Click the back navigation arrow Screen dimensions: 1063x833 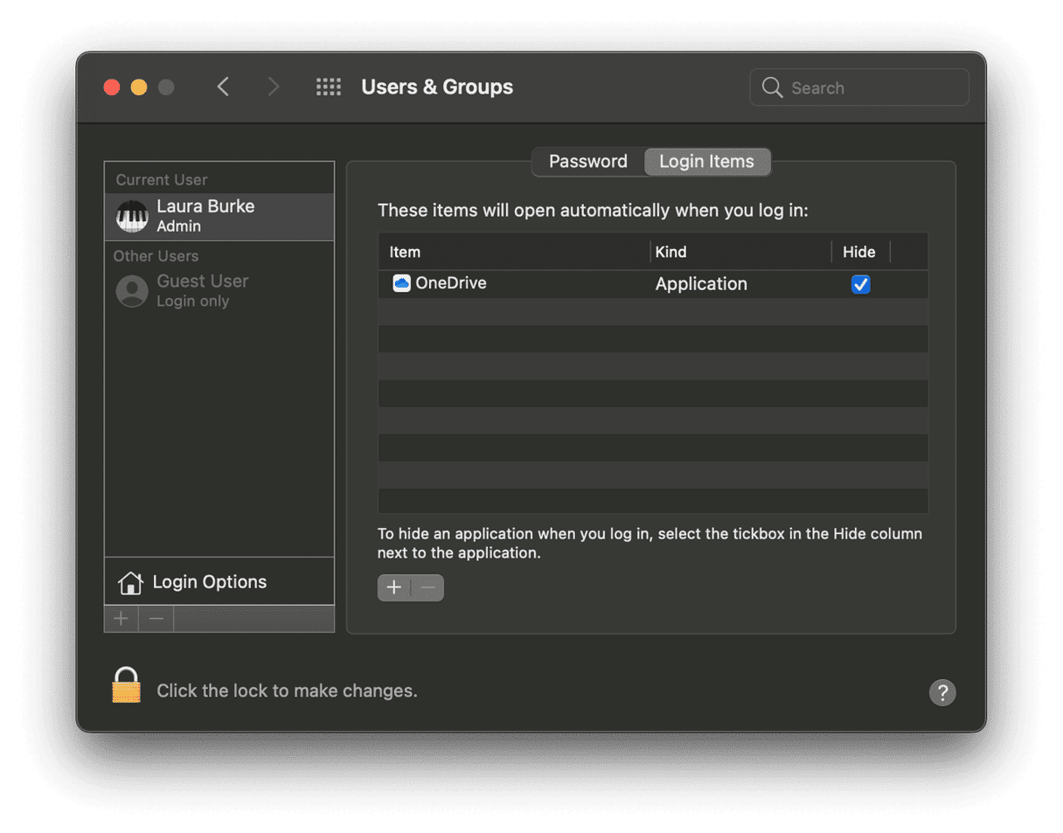click(x=223, y=87)
